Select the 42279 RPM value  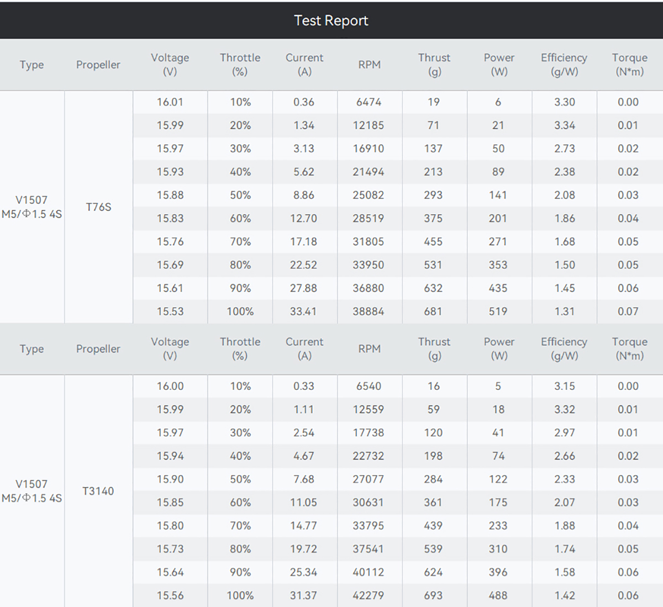pyautogui.click(x=369, y=595)
